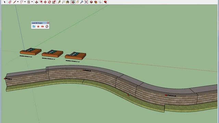
Task: Close the Load AB Project toolbar
Action: (x=48, y=23)
